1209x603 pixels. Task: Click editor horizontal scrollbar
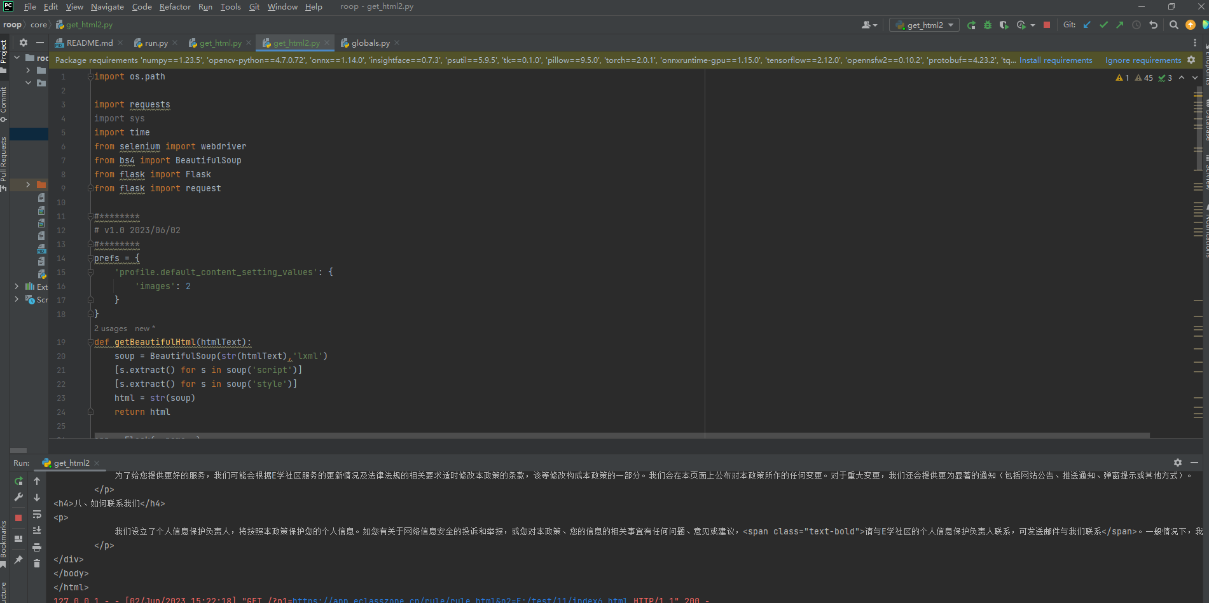tap(622, 436)
